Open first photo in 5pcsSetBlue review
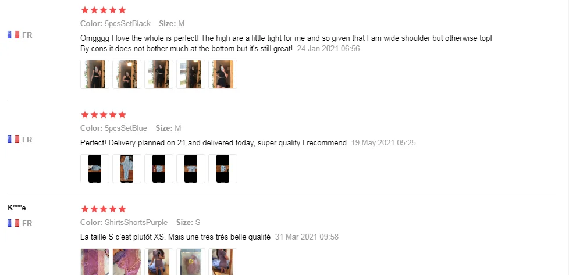569x275 pixels. (x=95, y=169)
